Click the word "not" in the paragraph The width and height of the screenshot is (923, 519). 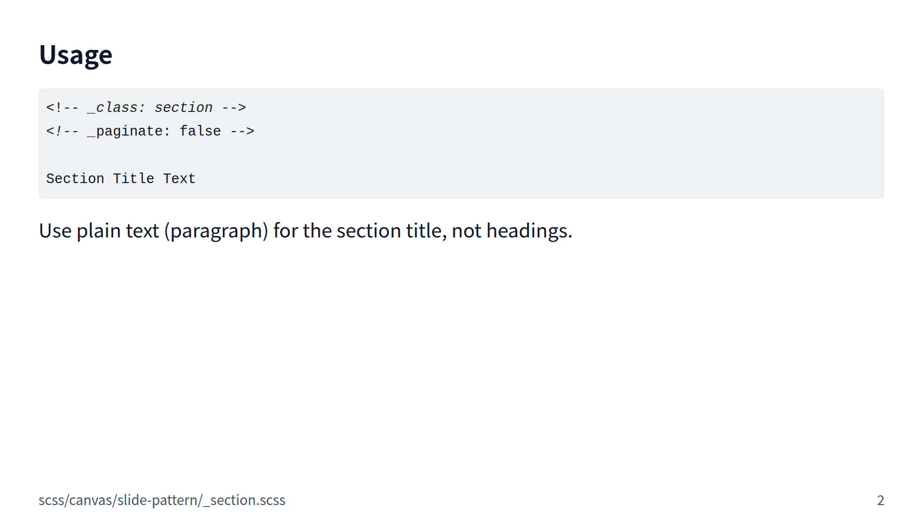[x=466, y=231]
